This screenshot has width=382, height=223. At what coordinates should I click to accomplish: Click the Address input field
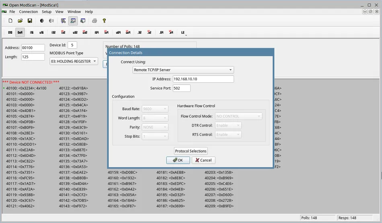(33, 48)
